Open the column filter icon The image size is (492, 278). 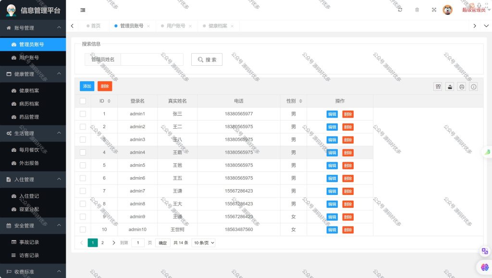[x=438, y=87]
